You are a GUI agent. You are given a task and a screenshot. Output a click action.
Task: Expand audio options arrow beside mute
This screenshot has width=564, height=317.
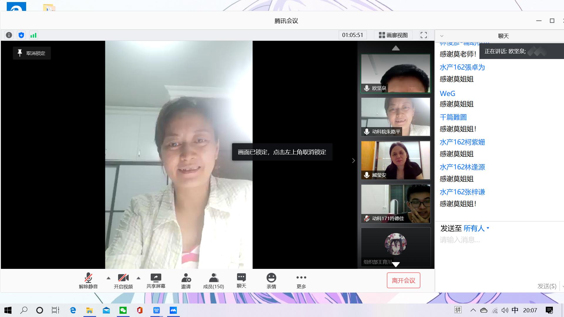[108, 278]
